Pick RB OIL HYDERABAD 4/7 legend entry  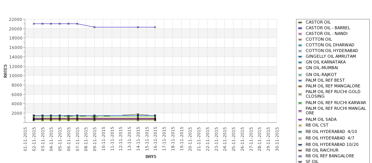pyautogui.click(x=330, y=138)
